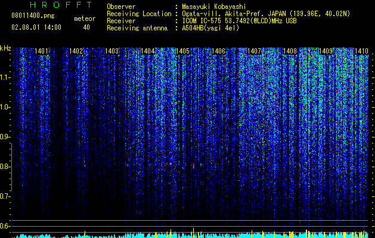Click the 1405 time marker
This screenshot has width=375, height=238.
coord(182,51)
